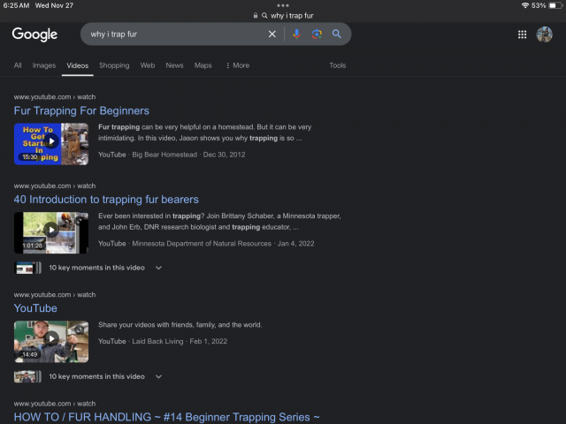
Task: Open the search Tools options
Action: (x=338, y=65)
